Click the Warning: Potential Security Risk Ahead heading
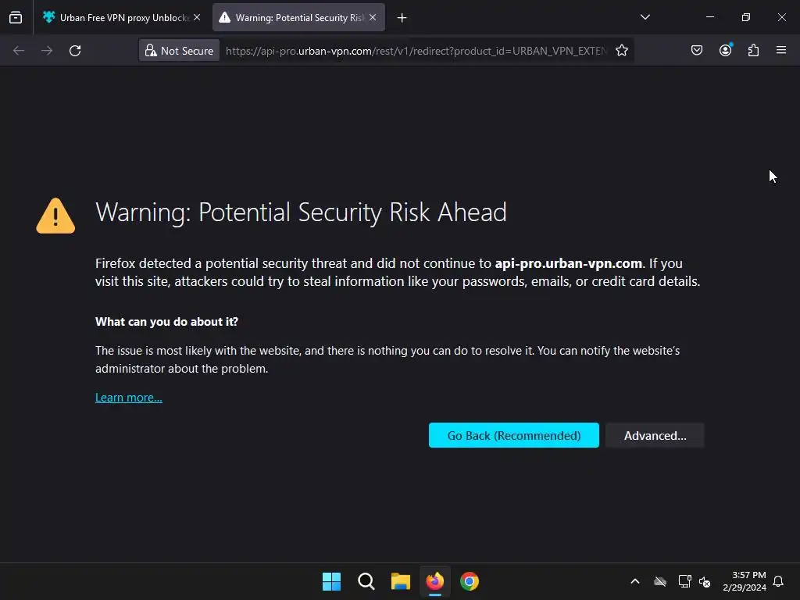 pos(301,212)
